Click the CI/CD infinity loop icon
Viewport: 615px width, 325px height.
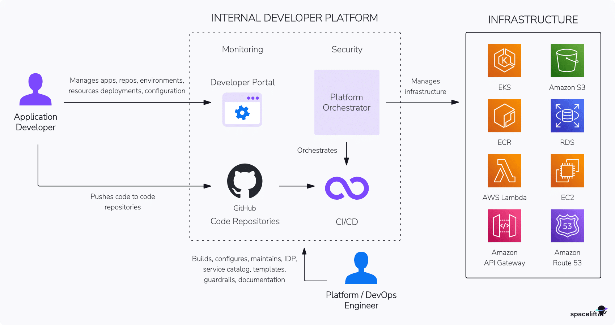tap(347, 188)
